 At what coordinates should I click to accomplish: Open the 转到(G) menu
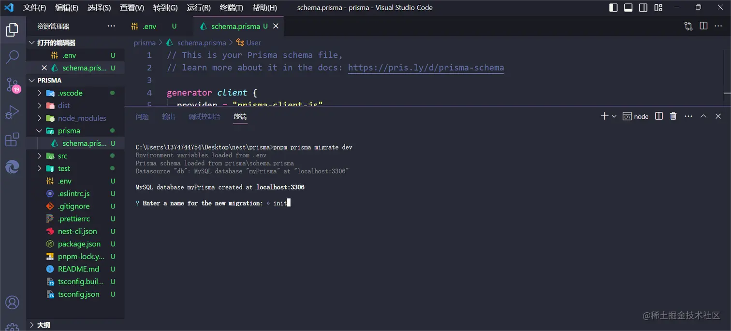point(165,7)
